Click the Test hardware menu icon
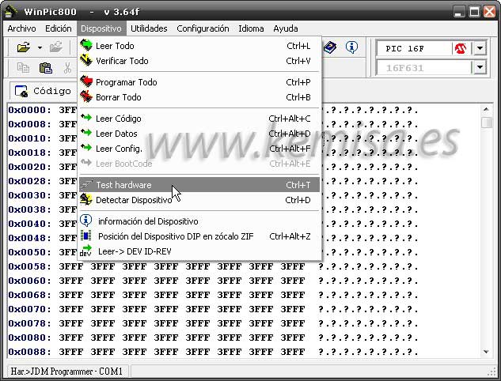 [x=86, y=184]
